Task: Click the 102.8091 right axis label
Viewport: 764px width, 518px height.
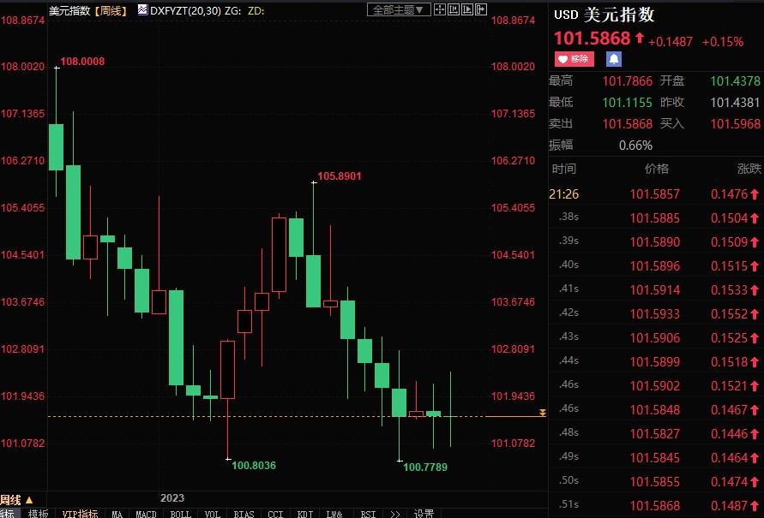Action: click(x=513, y=348)
